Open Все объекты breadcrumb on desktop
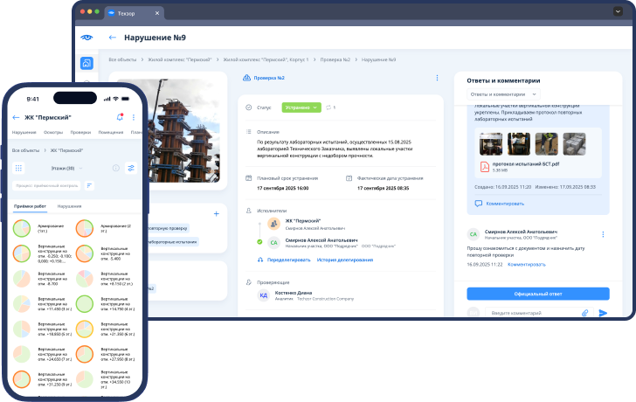Image resolution: width=636 pixels, height=402 pixels. (x=122, y=59)
